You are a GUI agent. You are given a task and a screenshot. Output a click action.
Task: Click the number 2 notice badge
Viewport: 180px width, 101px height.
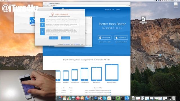click(42, 25)
